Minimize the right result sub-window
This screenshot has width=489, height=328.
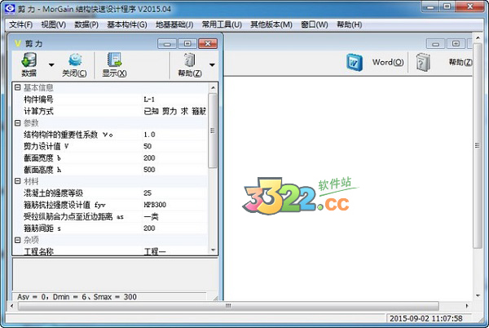[x=436, y=44]
